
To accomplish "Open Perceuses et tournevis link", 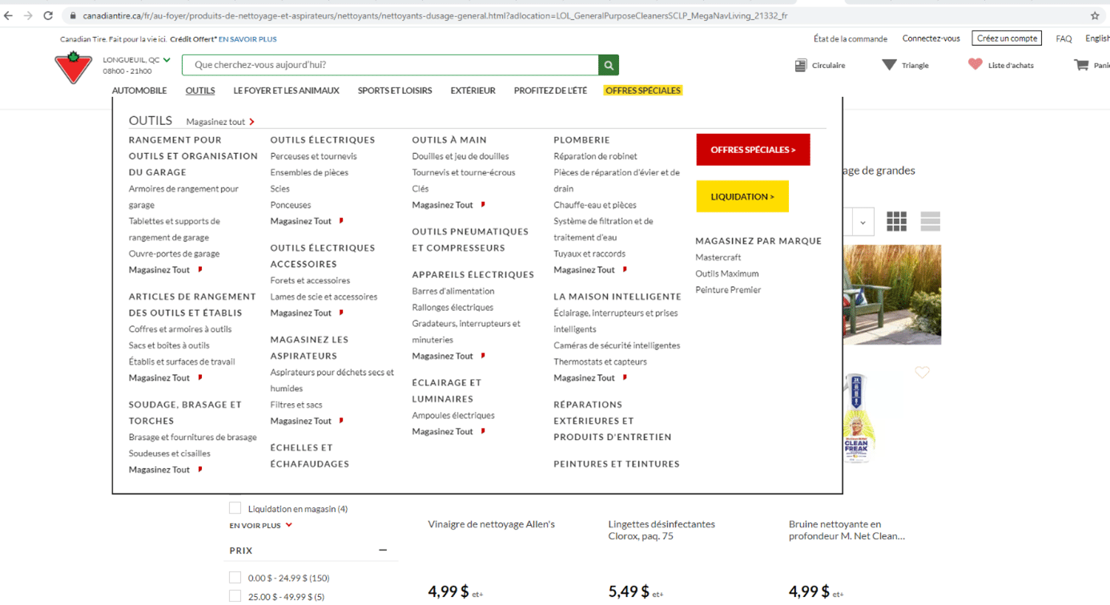I will click(313, 156).
